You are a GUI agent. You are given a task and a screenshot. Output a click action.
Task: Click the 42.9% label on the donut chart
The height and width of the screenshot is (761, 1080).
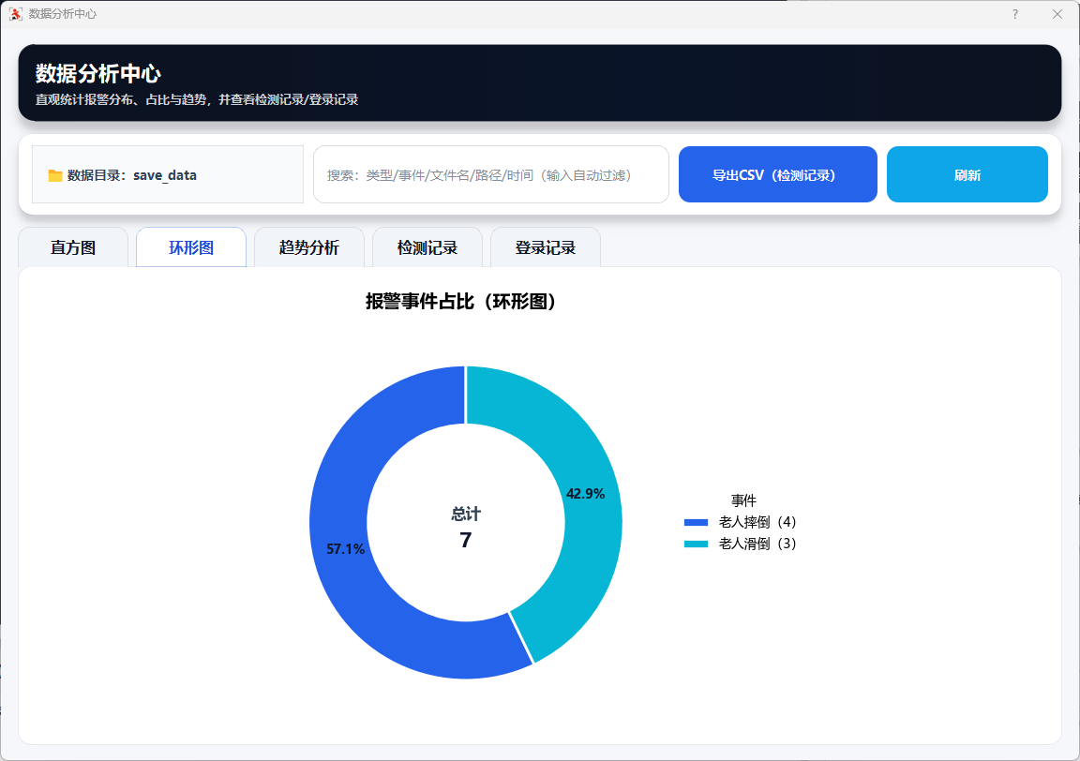click(585, 494)
